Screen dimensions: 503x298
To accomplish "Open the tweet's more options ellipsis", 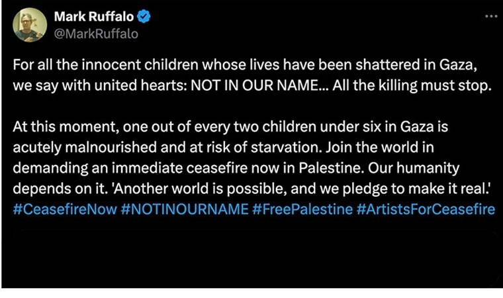I will coord(490,14).
